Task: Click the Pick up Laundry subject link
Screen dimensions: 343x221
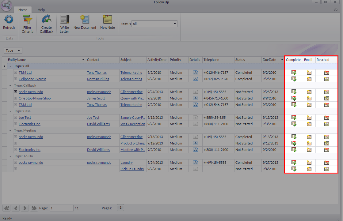Action: click(x=132, y=169)
